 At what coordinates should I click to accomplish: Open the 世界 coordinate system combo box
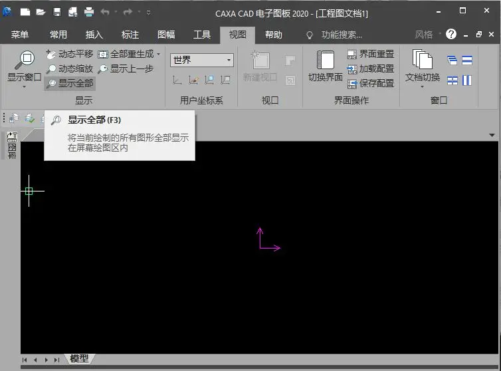201,60
